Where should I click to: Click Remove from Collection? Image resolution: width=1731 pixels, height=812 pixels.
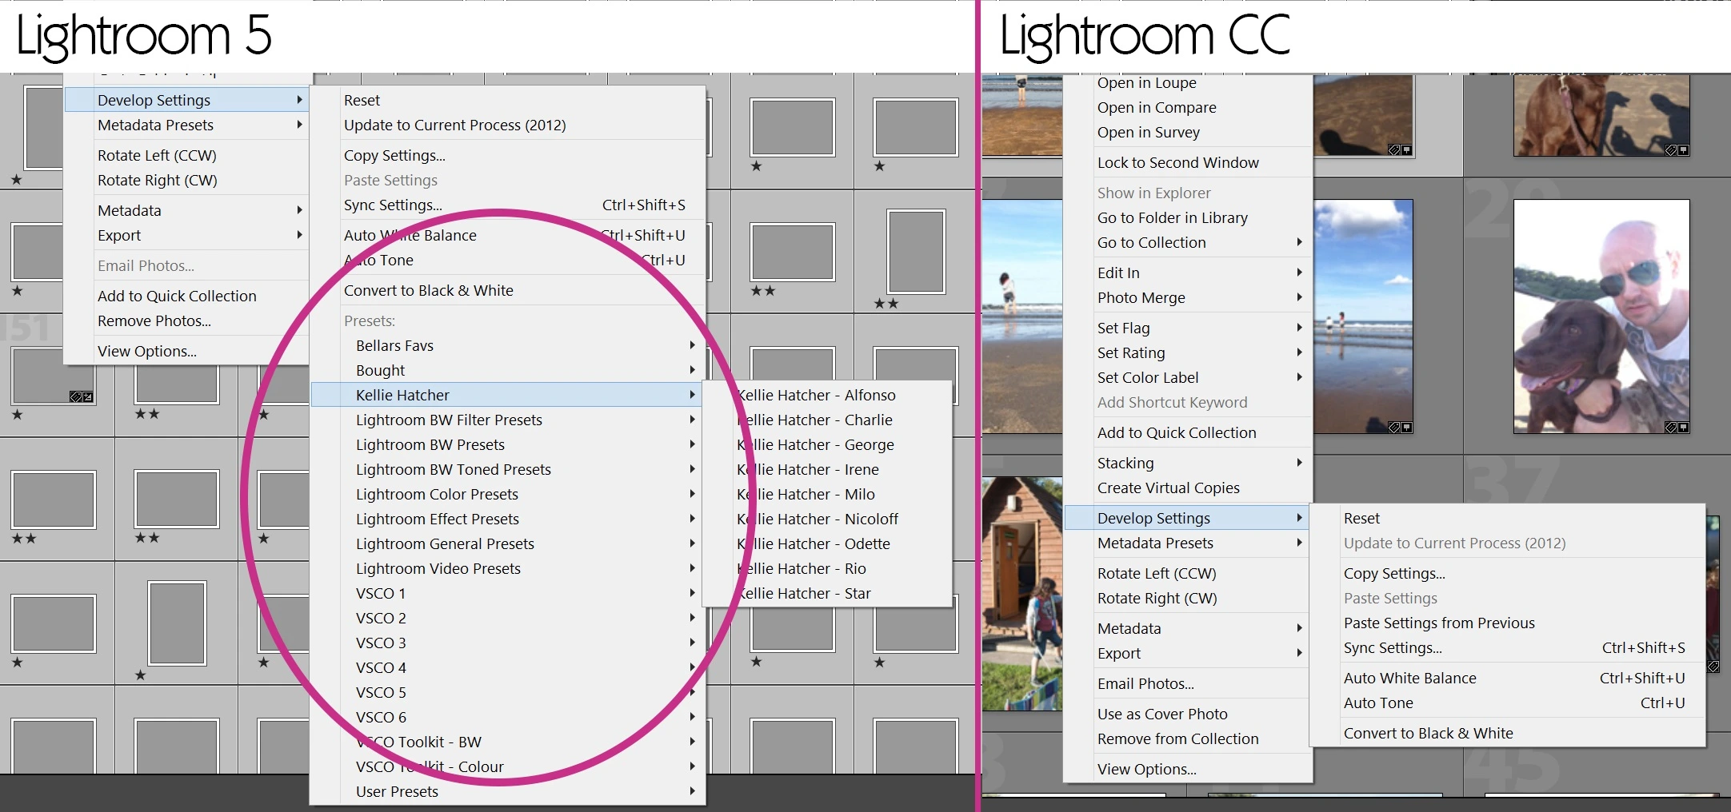click(x=1188, y=738)
